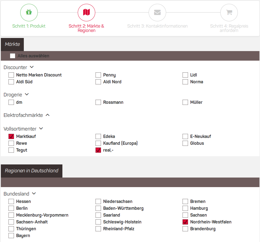Screen dimensions: 260x242
Task: Deselect the real,- market checkbox
Action: pyautogui.click(x=98, y=150)
